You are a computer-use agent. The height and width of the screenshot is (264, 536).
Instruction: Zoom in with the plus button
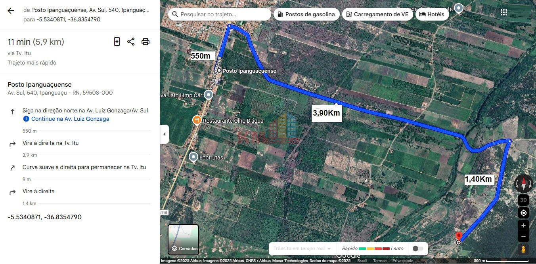(523, 226)
